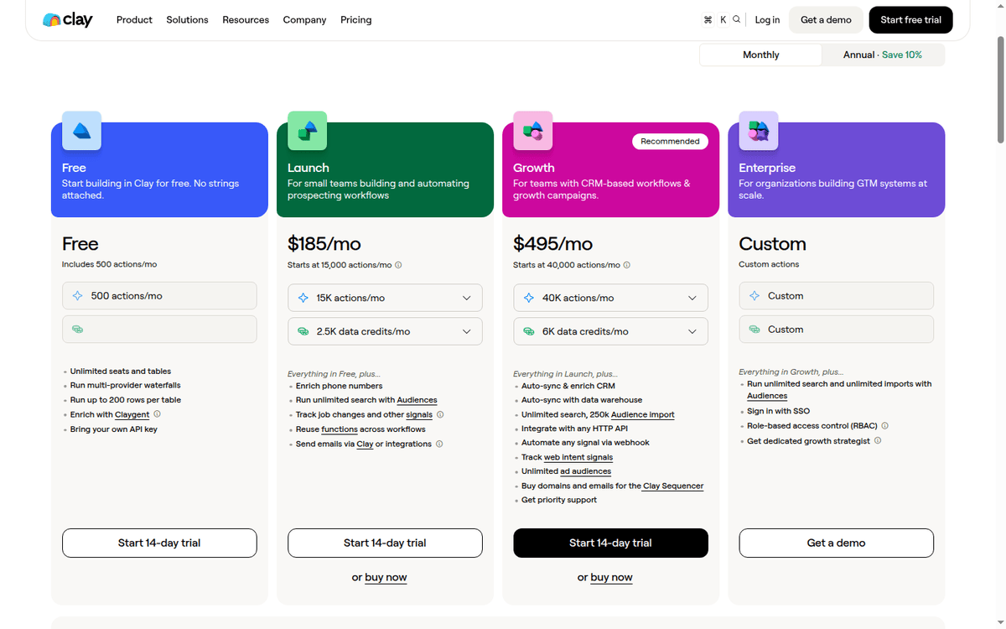This screenshot has width=1006, height=629.
Task: Click sparkle icon in Enterprise Custom actions box
Action: point(754,296)
